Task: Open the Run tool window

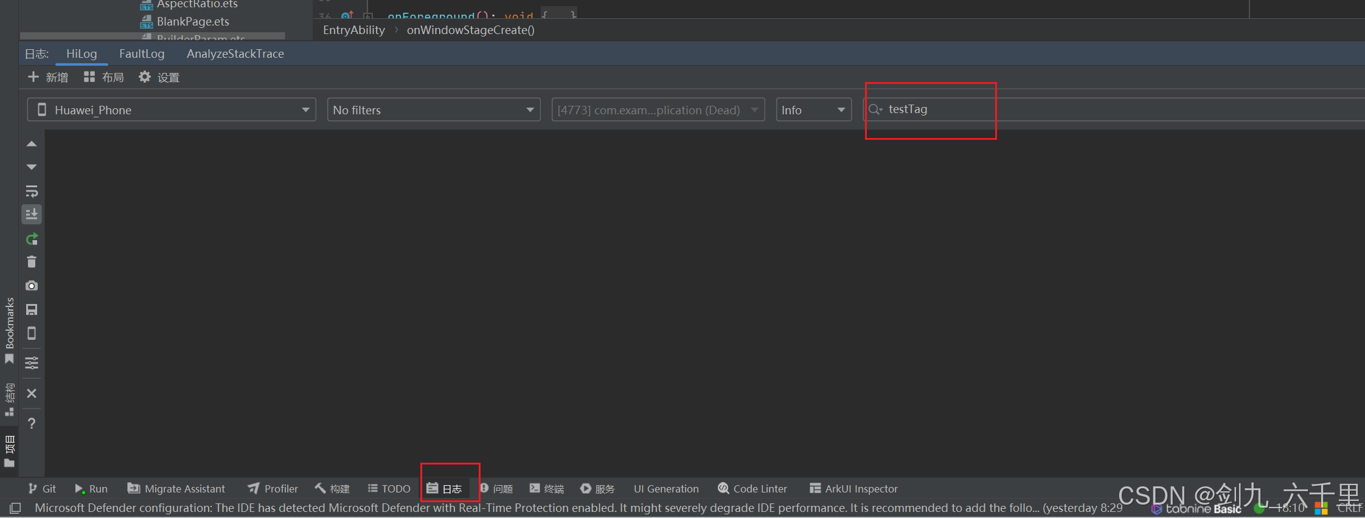Action: coord(91,489)
